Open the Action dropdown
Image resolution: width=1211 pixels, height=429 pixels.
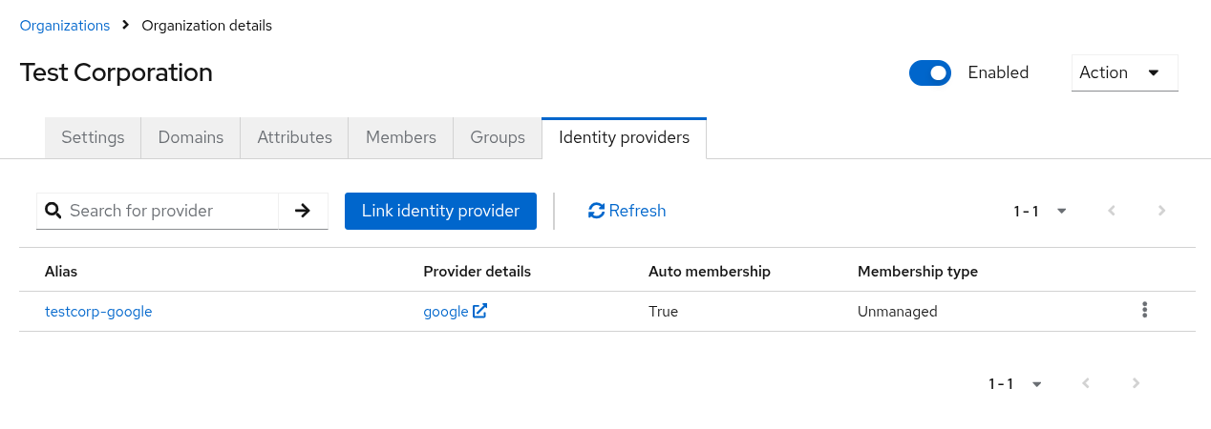tap(1125, 72)
